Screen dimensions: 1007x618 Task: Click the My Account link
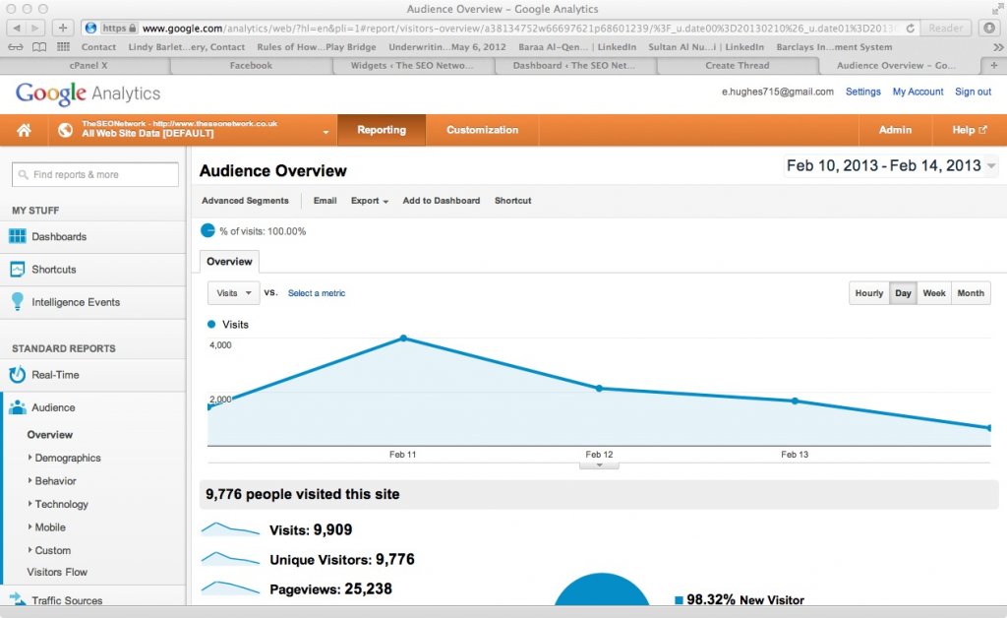[x=918, y=92]
